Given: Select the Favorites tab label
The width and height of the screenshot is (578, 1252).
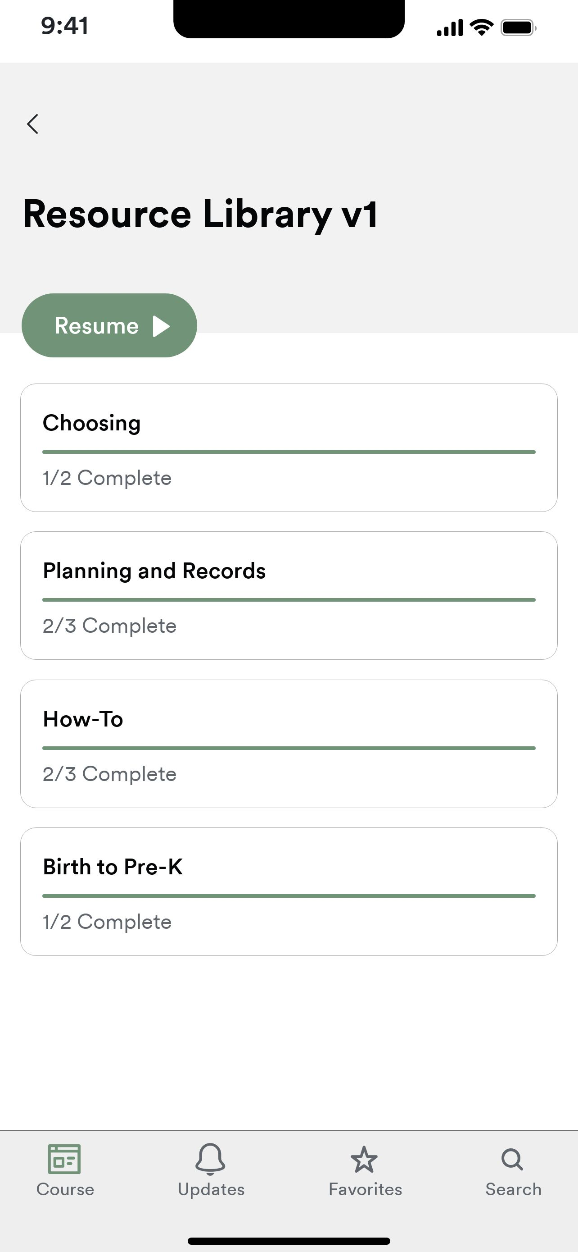Looking at the screenshot, I should (x=366, y=1189).
